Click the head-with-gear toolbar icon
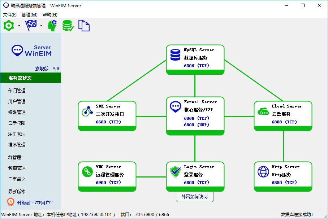Image resolution: width=328 pixels, height=219 pixels. pos(52,26)
